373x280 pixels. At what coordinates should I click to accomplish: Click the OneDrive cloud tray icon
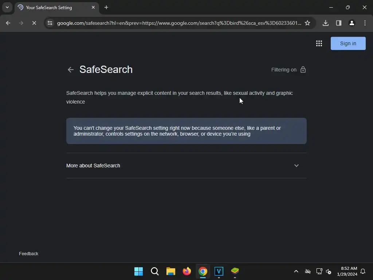click(308, 271)
